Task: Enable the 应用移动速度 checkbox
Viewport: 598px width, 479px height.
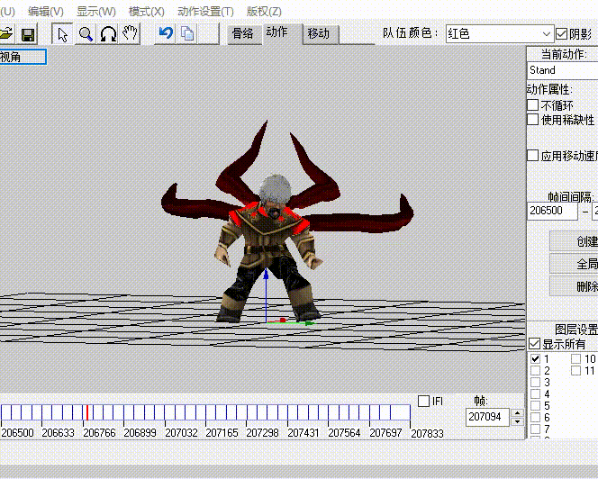Action: [x=533, y=155]
